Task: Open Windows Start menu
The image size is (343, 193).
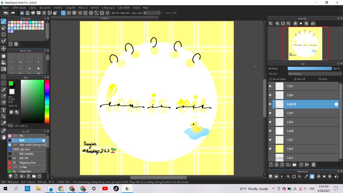Action: (5, 189)
